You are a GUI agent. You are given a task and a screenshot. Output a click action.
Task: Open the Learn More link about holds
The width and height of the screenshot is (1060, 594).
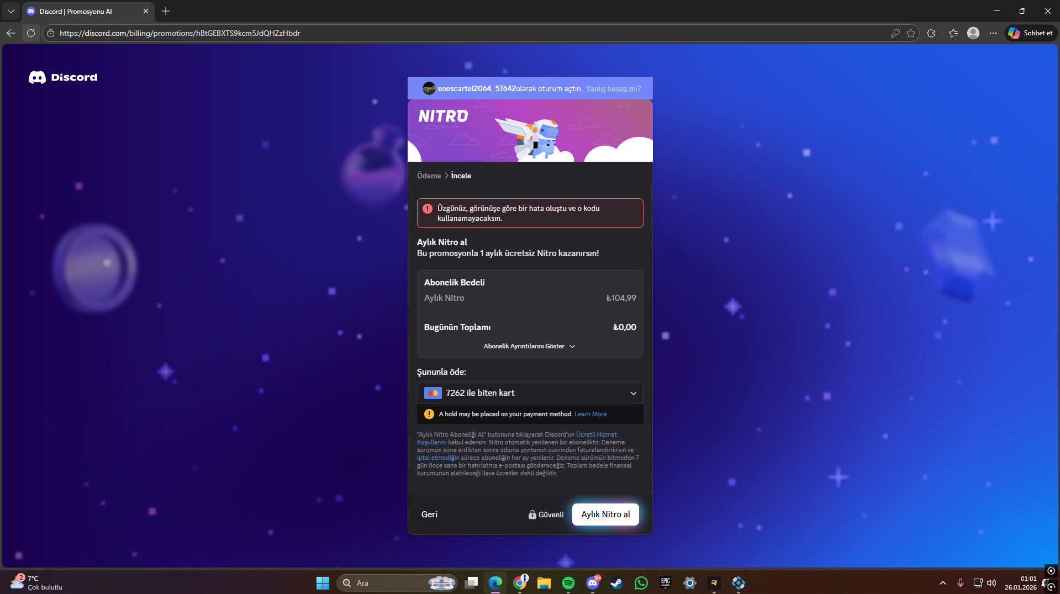590,414
